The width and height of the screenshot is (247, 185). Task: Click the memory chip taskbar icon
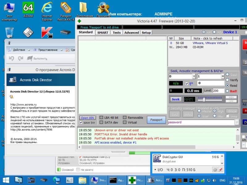[x=44, y=180]
